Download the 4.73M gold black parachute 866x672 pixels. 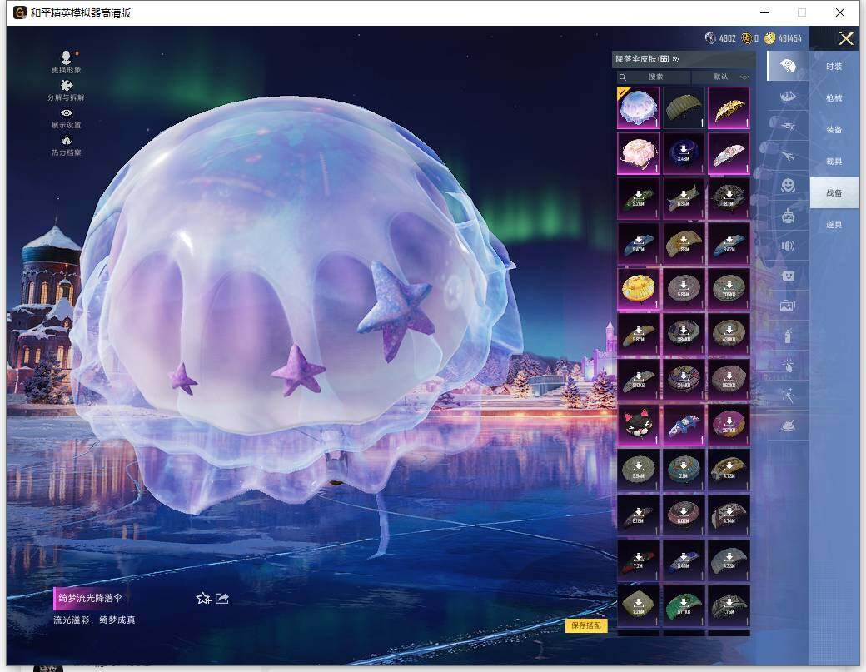[x=729, y=470]
